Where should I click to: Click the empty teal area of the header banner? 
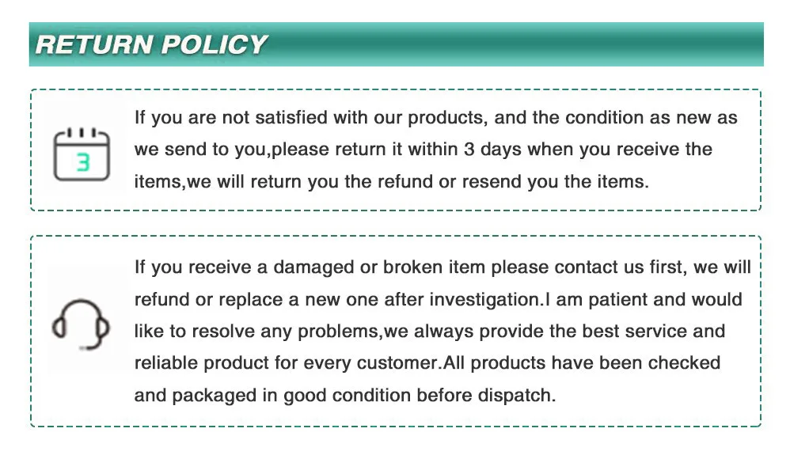pos(514,44)
